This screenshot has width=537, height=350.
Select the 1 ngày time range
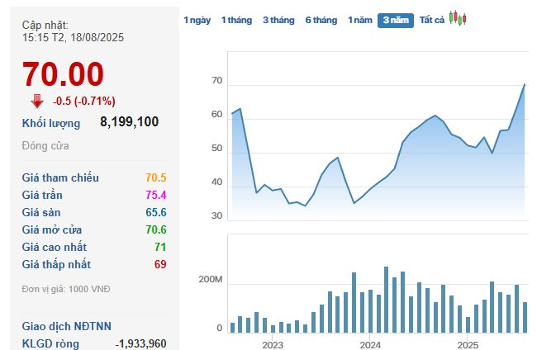tap(197, 20)
